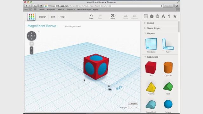The height and width of the screenshot is (114, 203).
Task: Orbit view left with left arrow
Action: pyautogui.click(x=29, y=36)
